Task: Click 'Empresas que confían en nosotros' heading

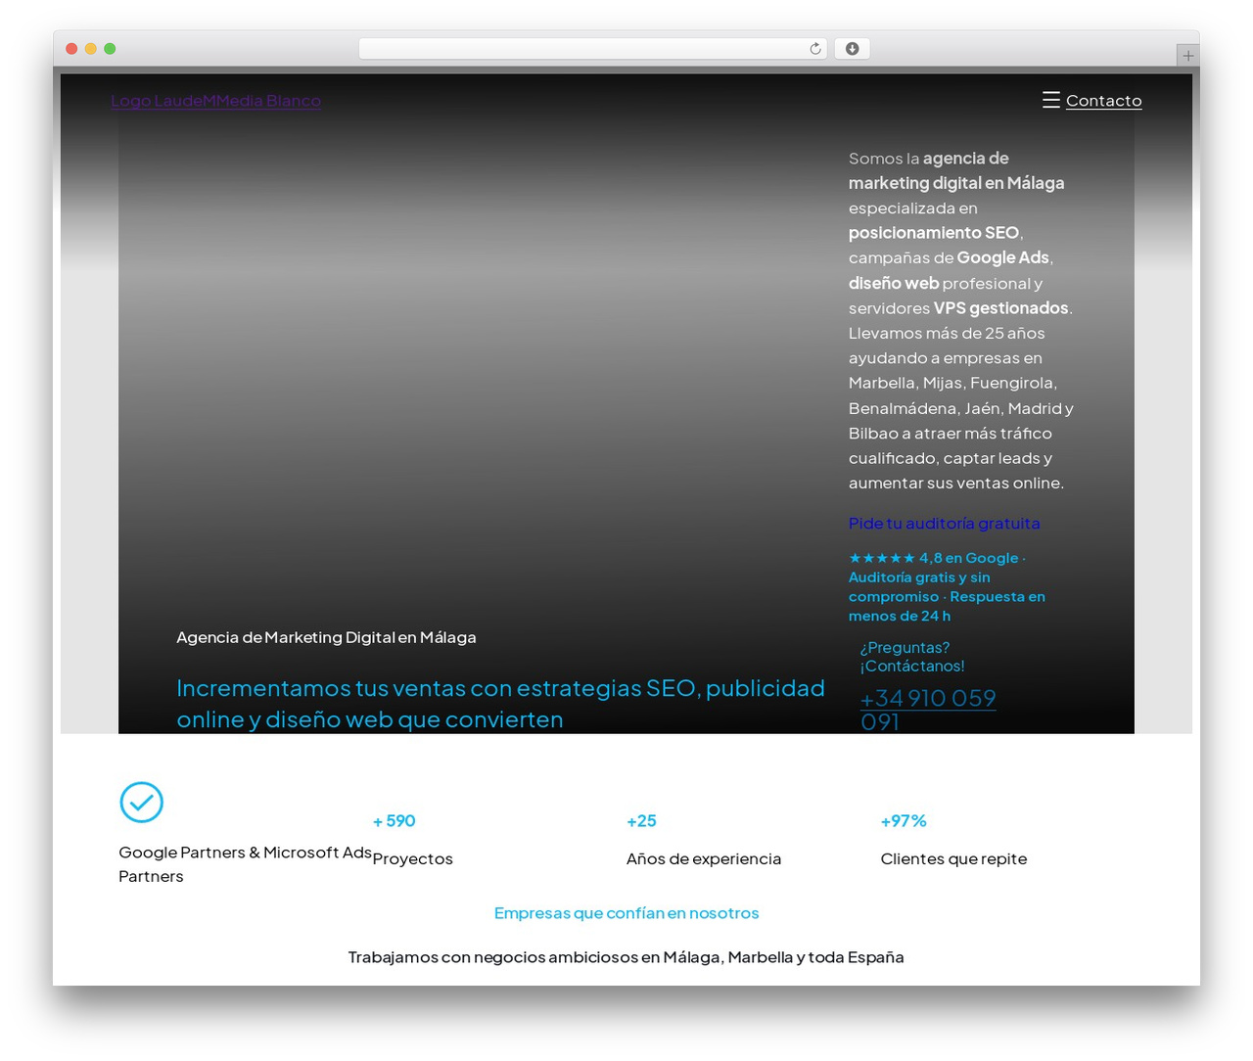Action: (626, 913)
